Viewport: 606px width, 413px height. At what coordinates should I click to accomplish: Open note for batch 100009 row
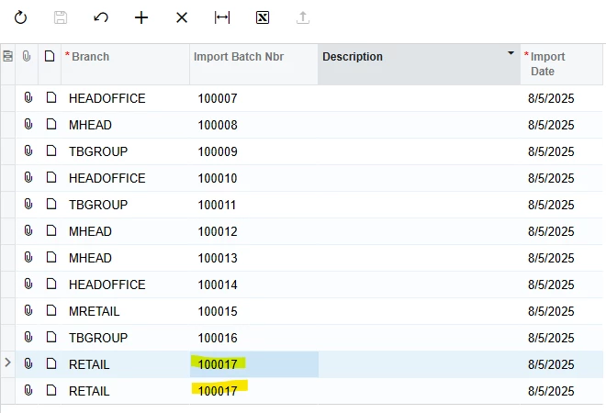click(51, 151)
